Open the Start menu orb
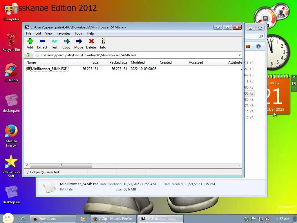The height and width of the screenshot is (223, 297). [x=8, y=218]
